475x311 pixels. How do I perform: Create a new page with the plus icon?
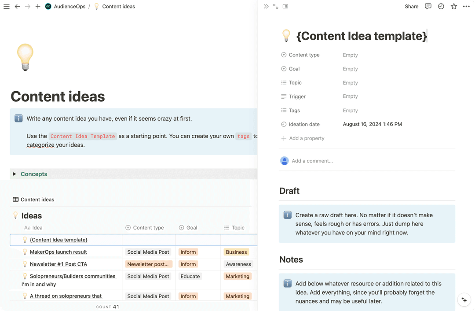click(38, 6)
